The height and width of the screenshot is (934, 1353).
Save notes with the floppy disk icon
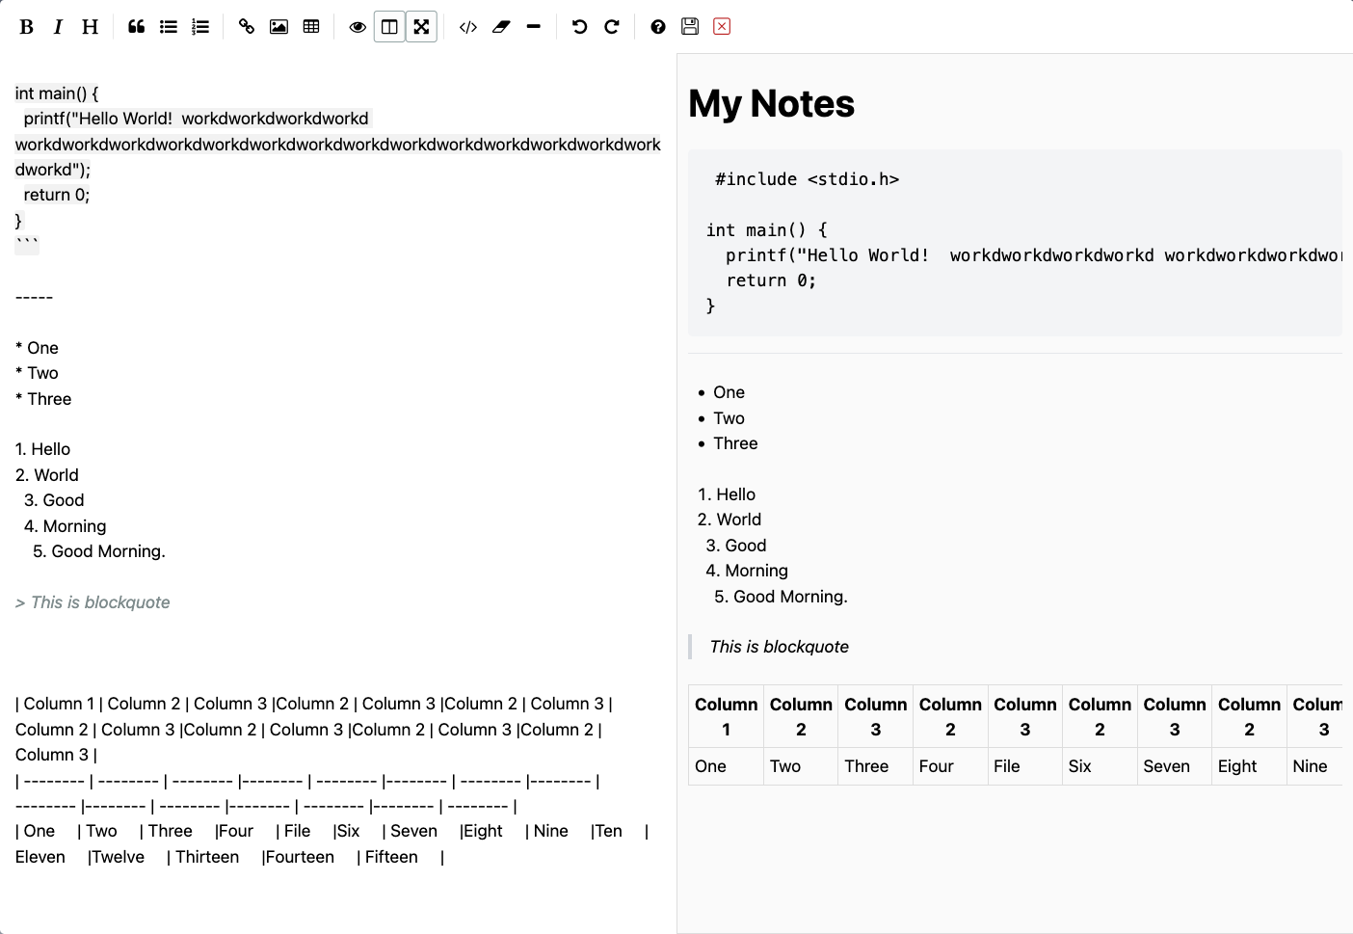point(690,27)
